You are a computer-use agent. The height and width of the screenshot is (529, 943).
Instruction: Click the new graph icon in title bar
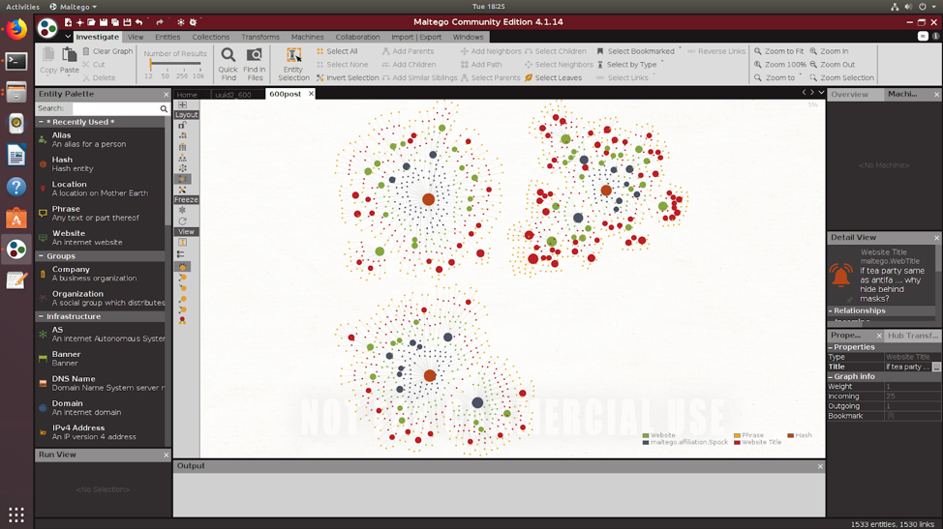tap(68, 22)
